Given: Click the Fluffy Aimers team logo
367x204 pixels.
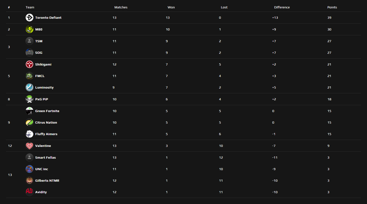Looking at the screenshot, I should (x=29, y=134).
